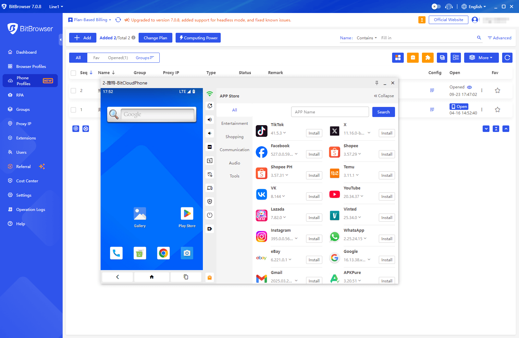Open YouTube version 20.34.37 dropdown

coord(353,196)
